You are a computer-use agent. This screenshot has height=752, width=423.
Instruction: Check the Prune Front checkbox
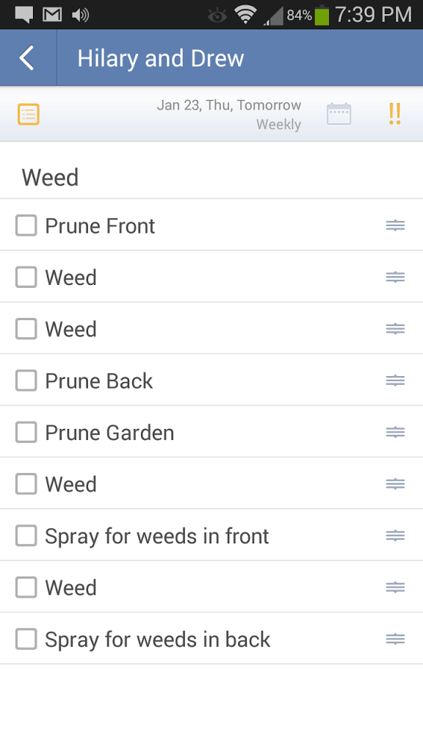coord(26,225)
